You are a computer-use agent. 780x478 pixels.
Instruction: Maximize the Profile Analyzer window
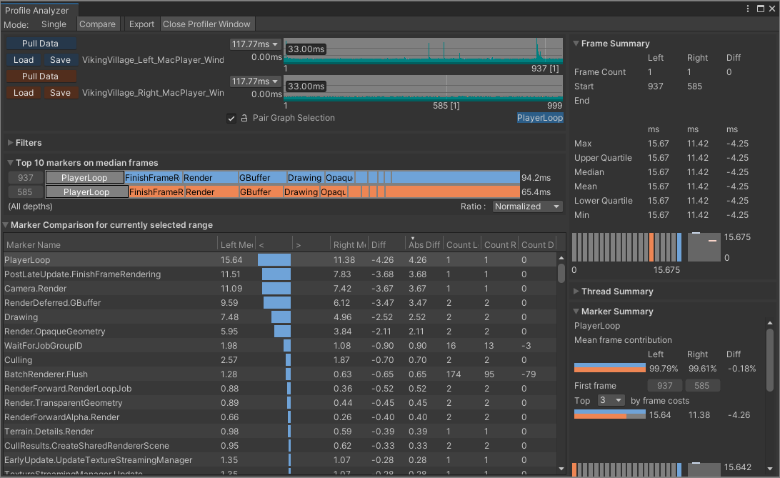point(759,9)
